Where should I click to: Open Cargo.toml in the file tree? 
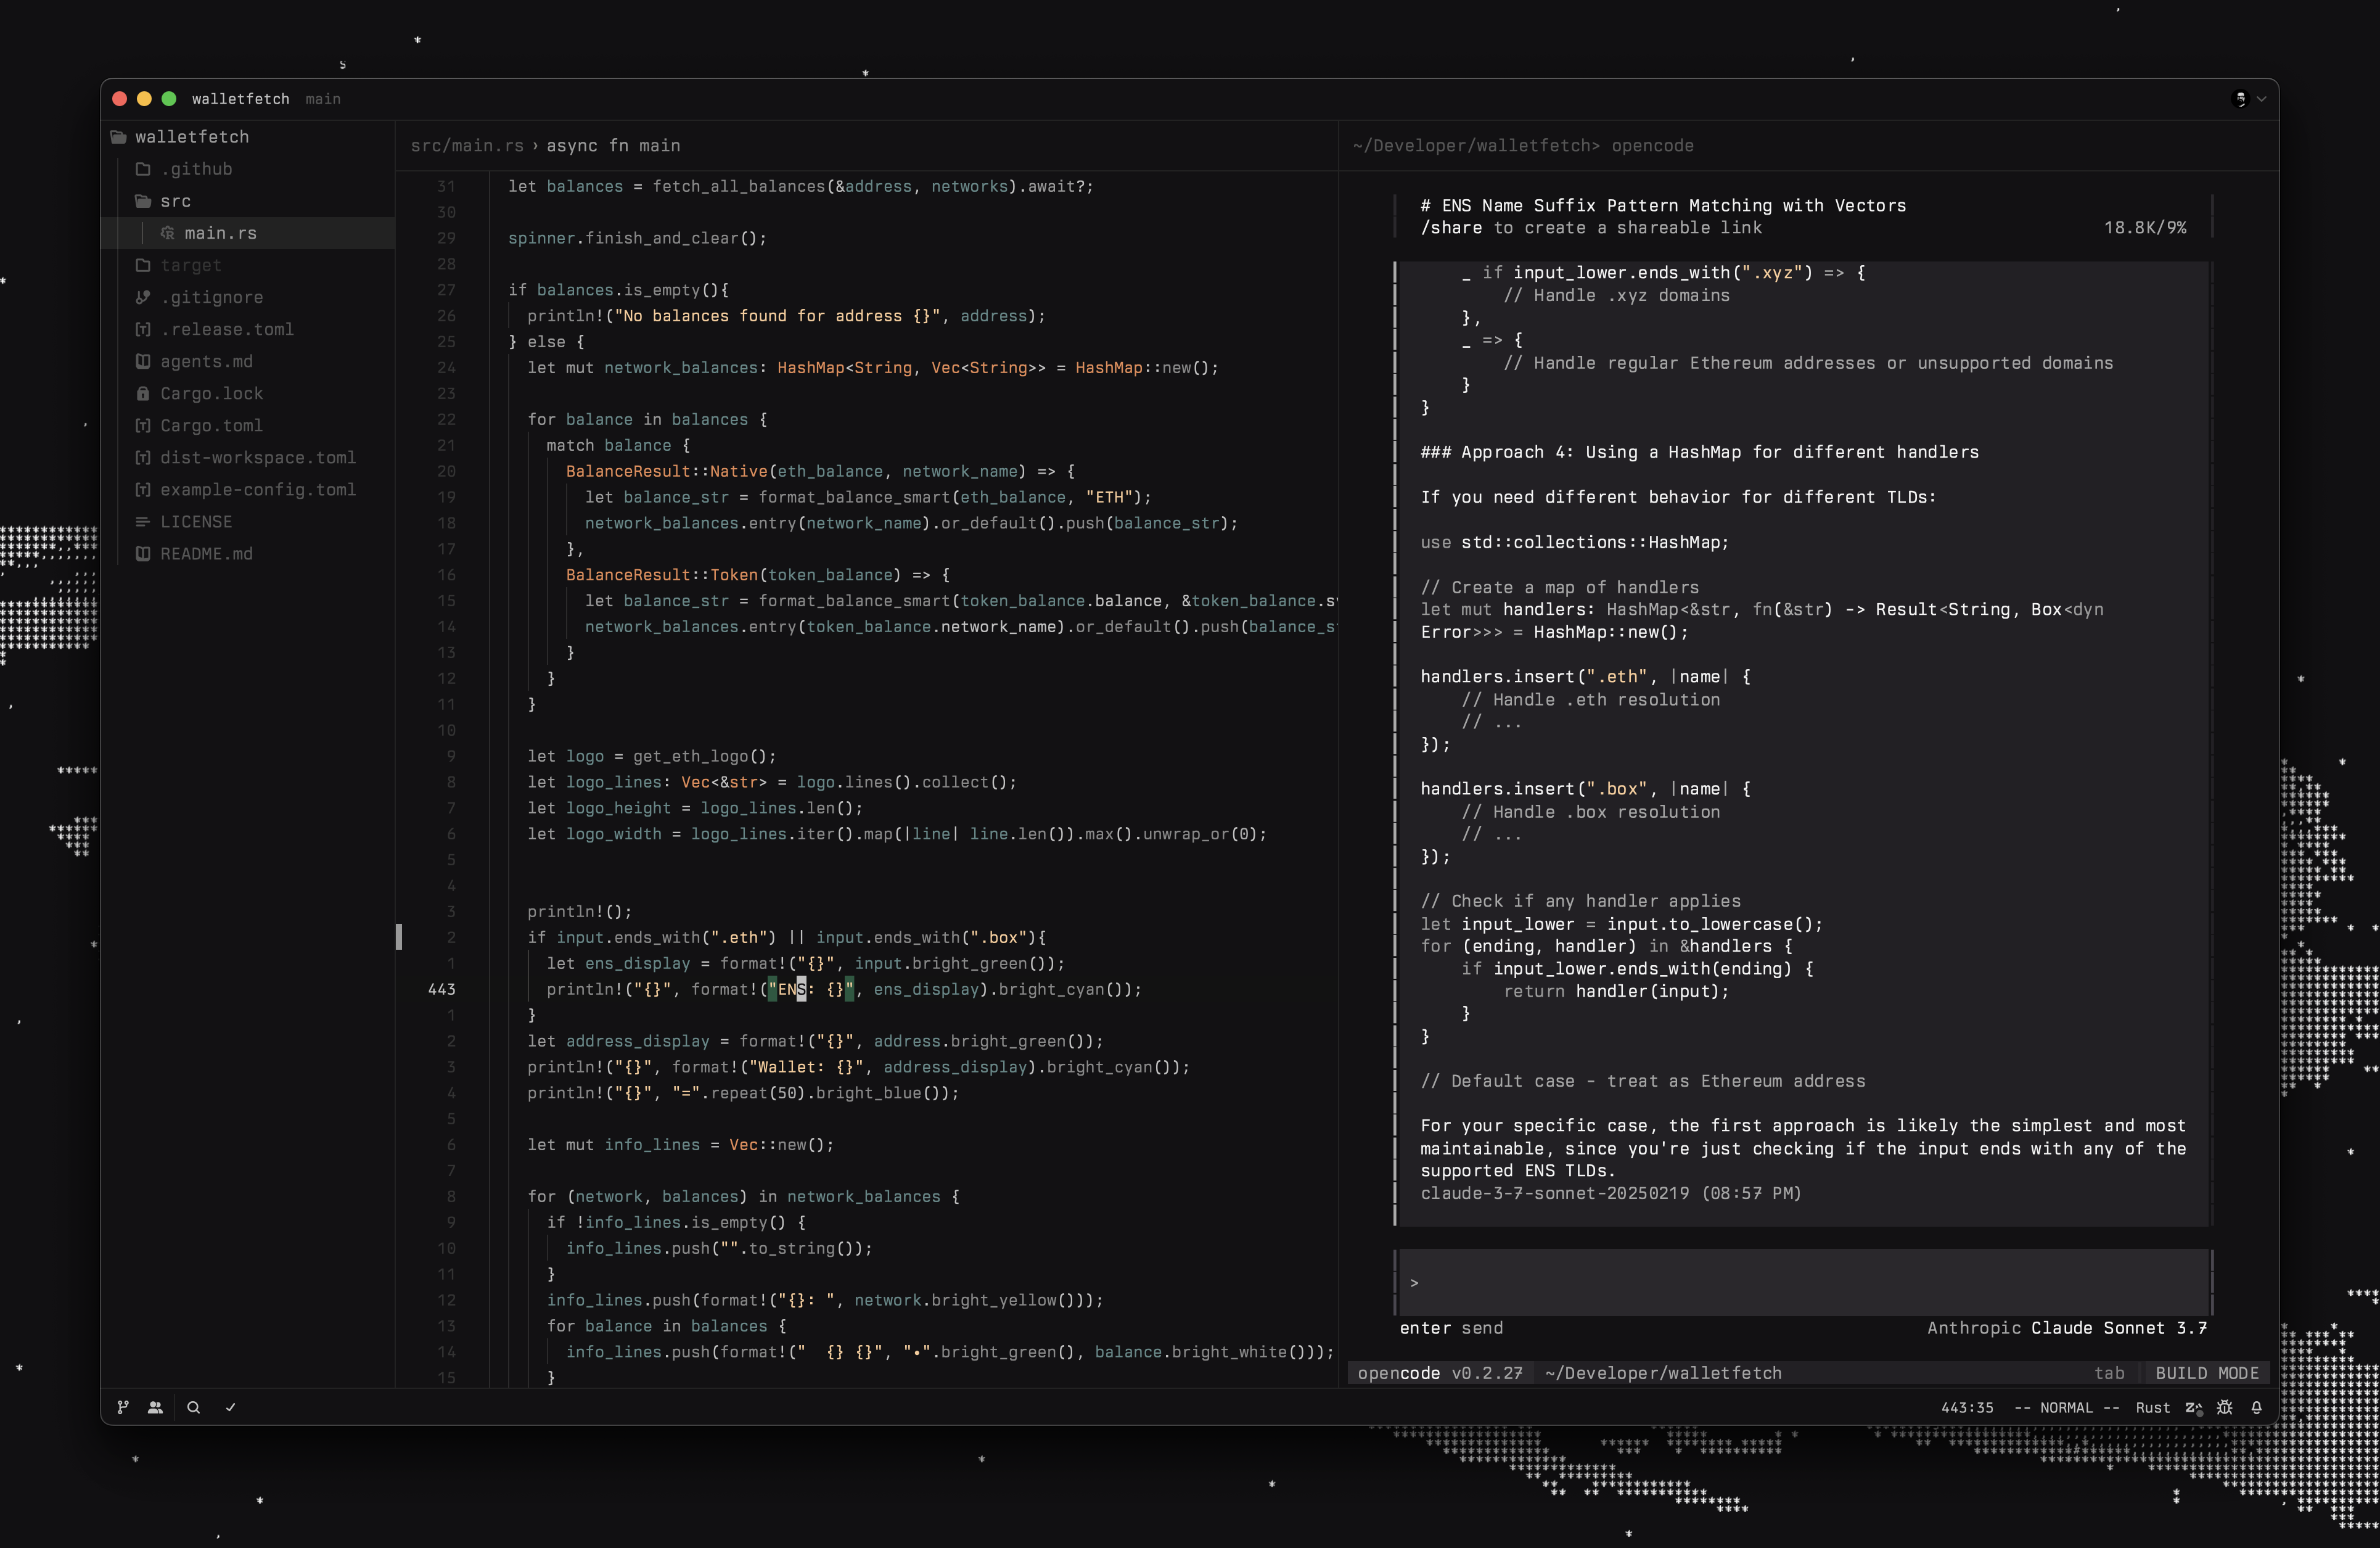click(x=211, y=425)
